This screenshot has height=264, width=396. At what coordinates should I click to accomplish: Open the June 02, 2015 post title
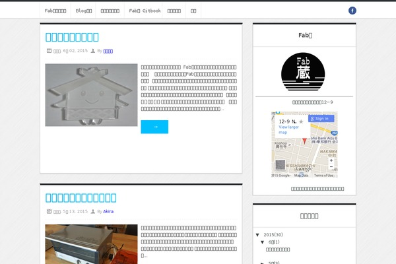tap(72, 37)
